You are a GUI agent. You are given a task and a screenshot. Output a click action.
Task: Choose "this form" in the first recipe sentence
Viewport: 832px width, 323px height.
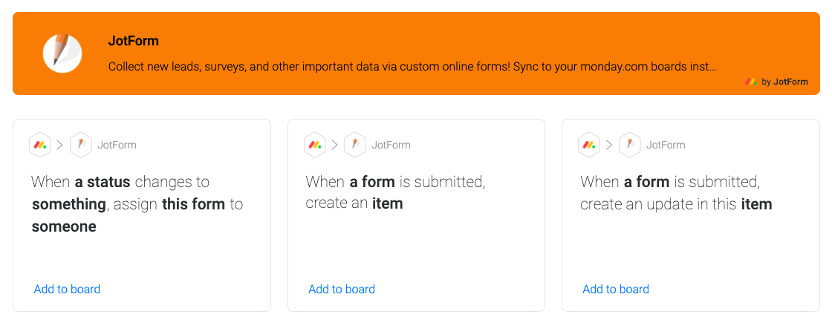193,204
